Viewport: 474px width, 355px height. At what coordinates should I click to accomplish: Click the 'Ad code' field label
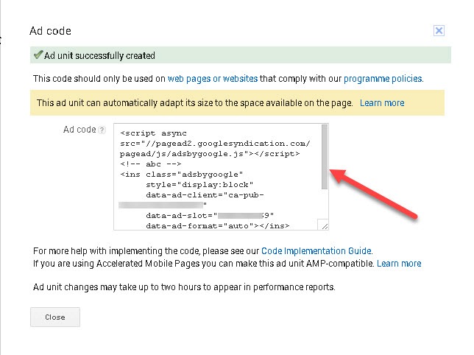click(x=79, y=130)
